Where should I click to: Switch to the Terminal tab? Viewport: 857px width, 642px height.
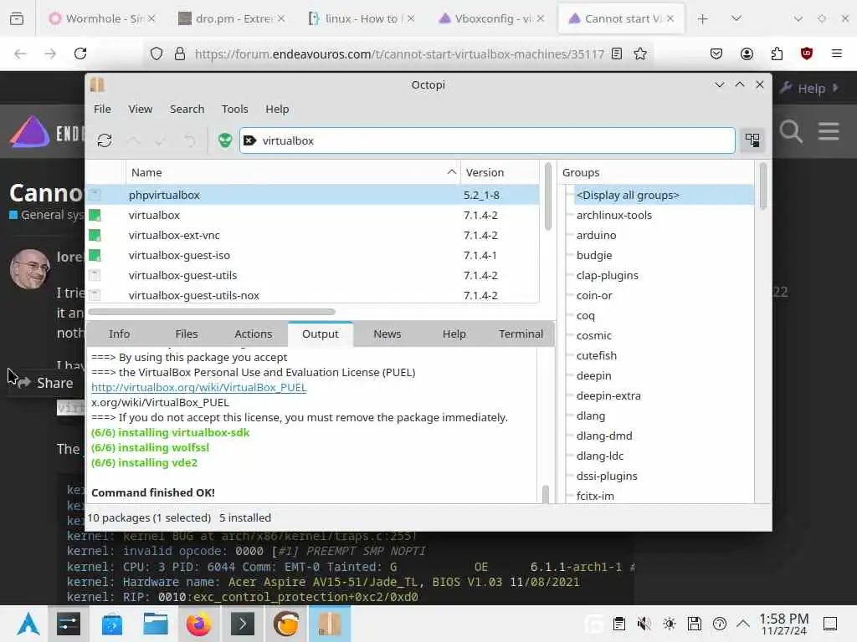(x=521, y=334)
